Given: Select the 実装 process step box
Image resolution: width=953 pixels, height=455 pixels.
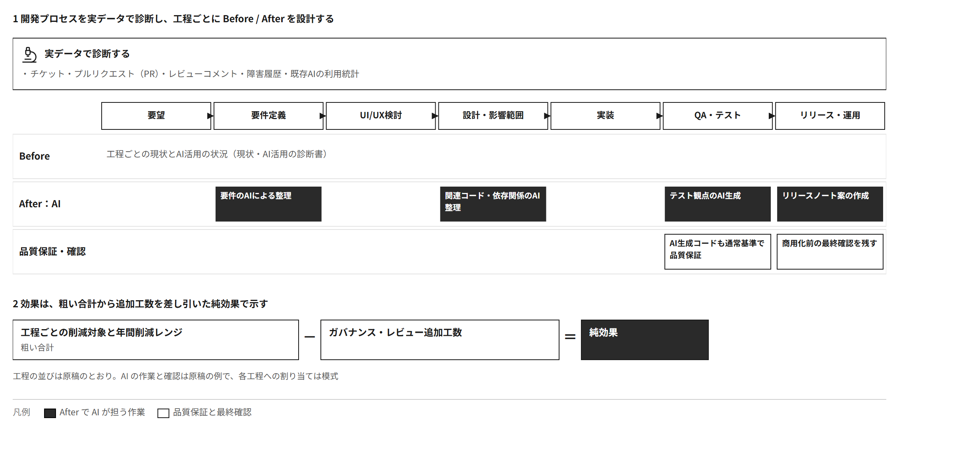Looking at the screenshot, I should click(606, 116).
